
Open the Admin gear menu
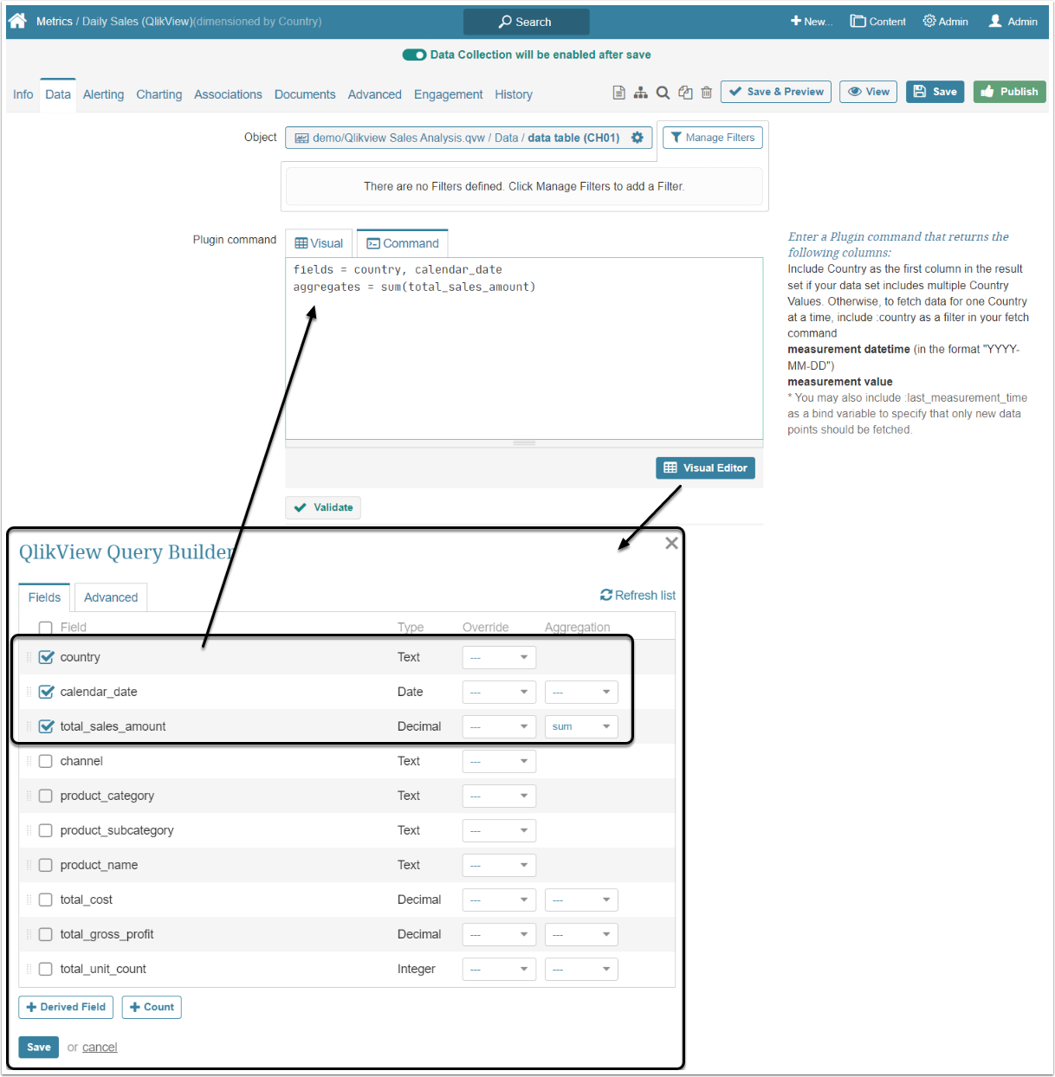coord(945,22)
